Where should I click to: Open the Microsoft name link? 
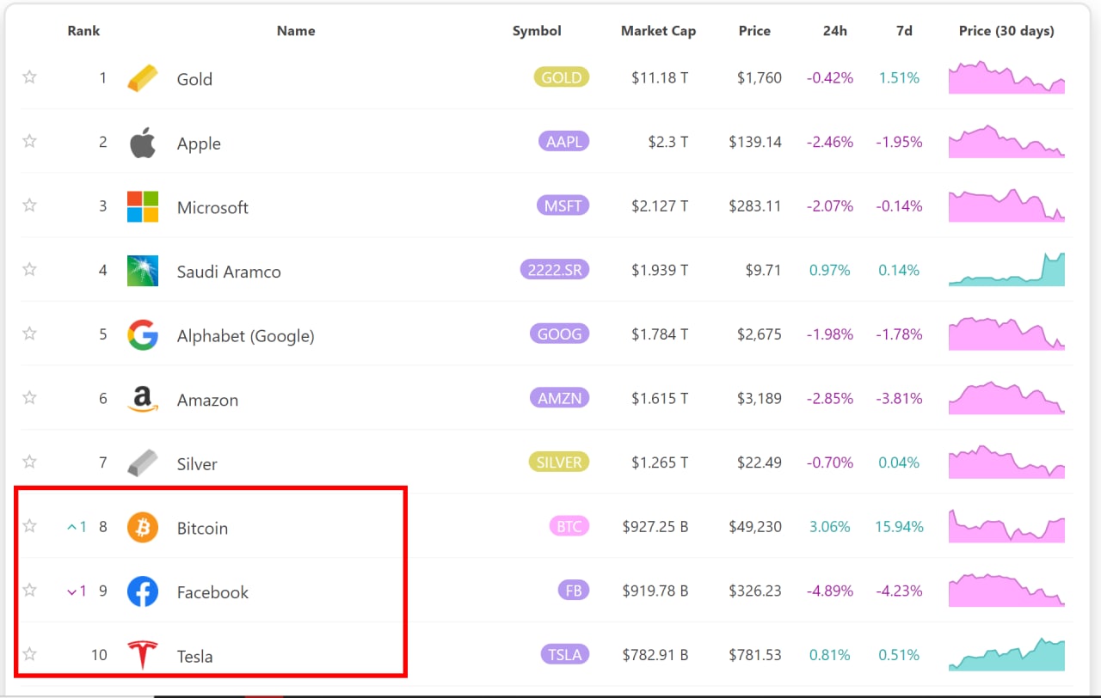pyautogui.click(x=212, y=207)
